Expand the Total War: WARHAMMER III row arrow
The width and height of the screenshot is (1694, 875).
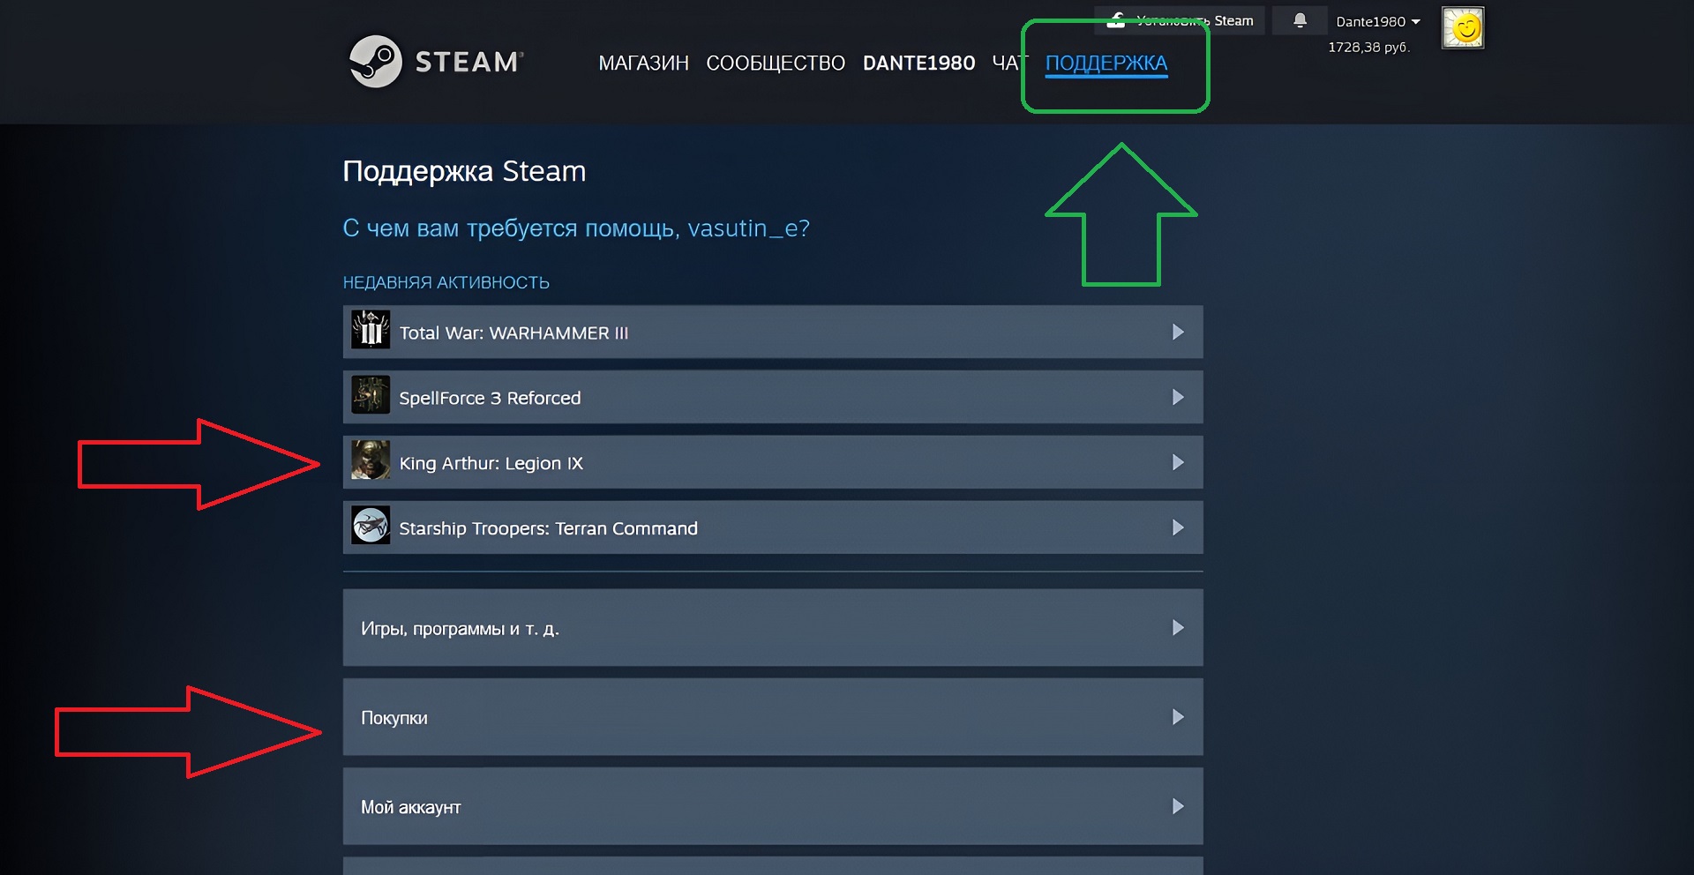(1178, 332)
